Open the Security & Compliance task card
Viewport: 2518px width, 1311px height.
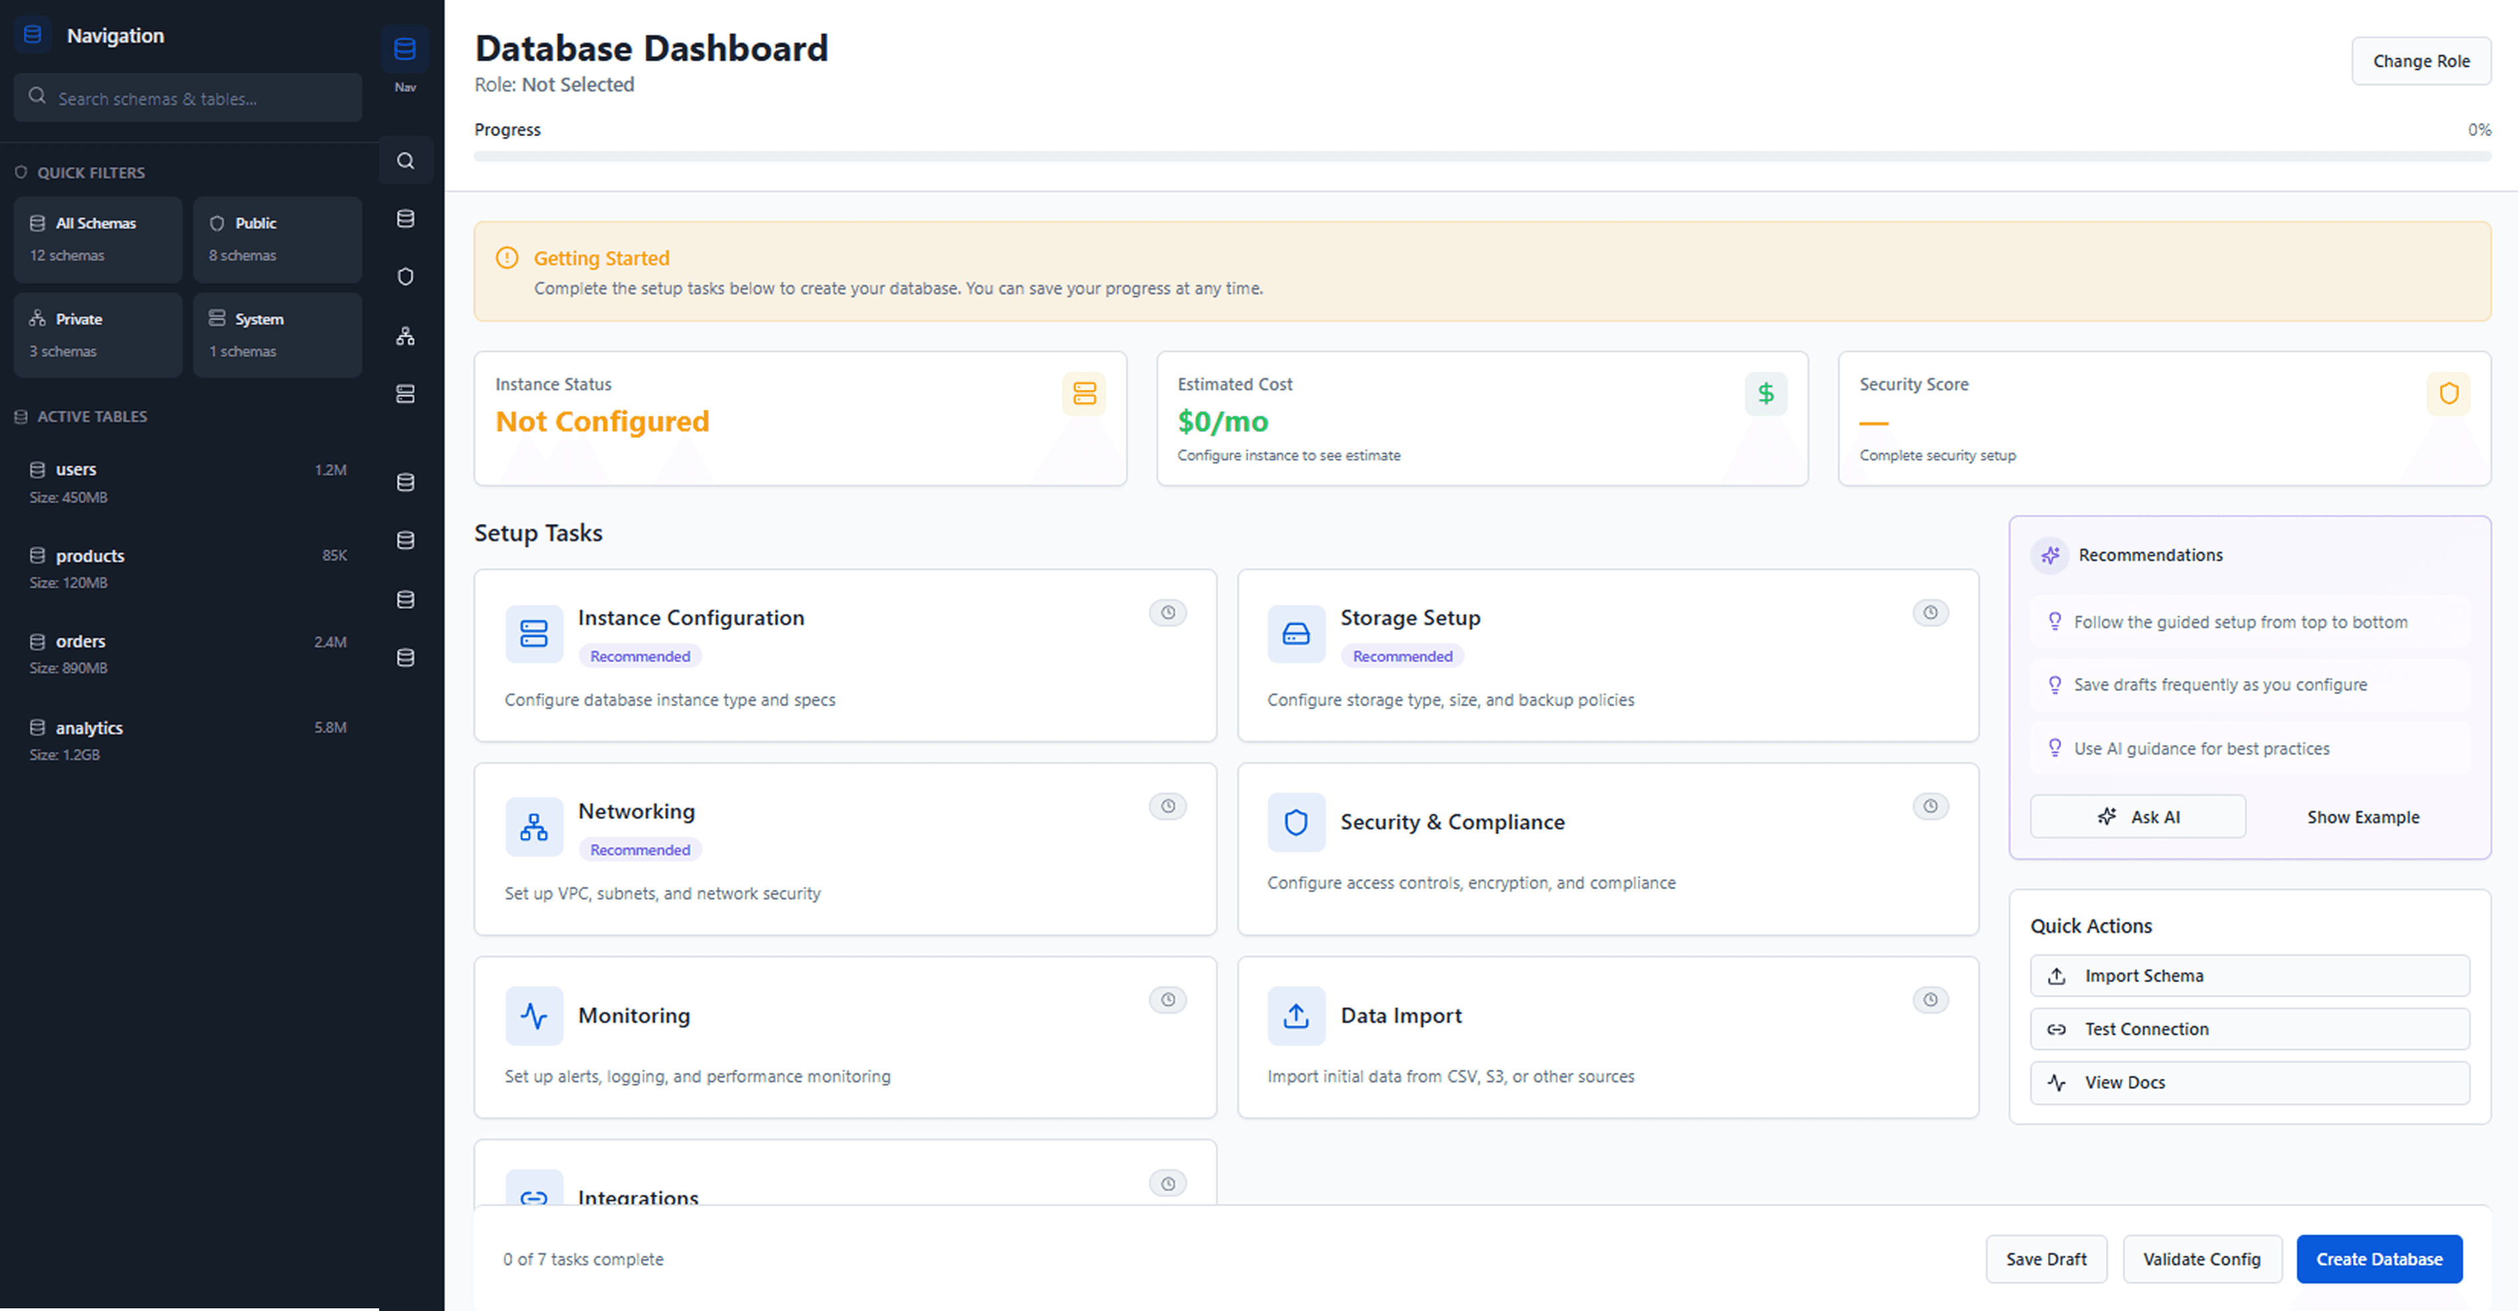coord(1607,848)
